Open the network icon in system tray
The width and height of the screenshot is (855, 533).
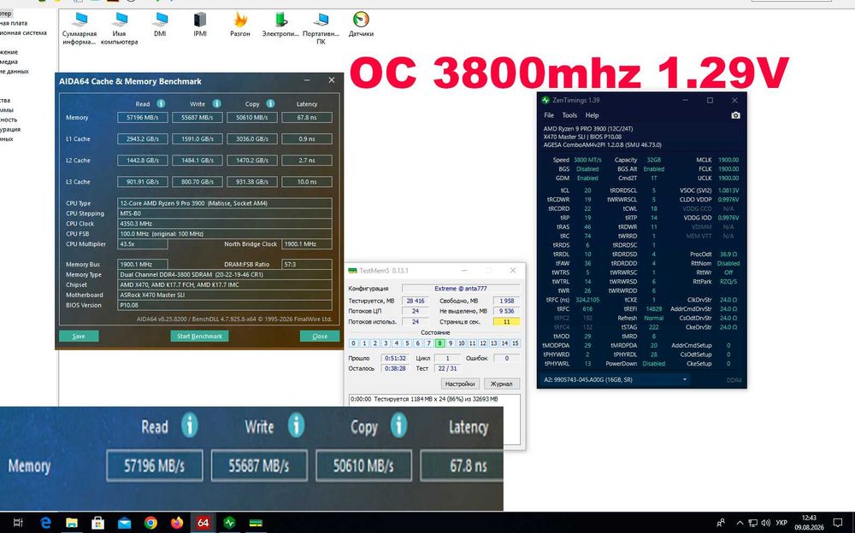tap(752, 523)
